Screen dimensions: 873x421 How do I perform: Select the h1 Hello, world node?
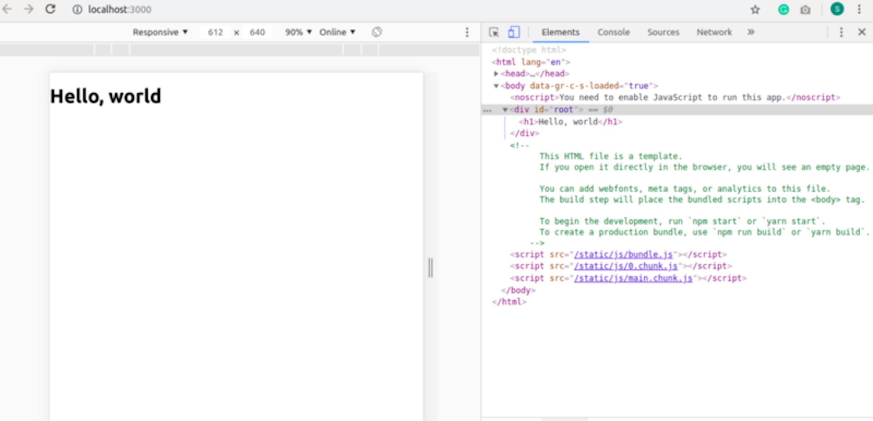coord(571,121)
